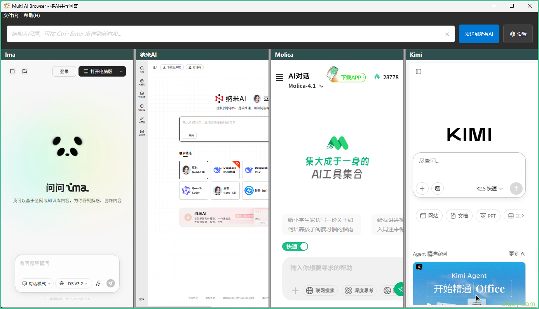Click the plus icon in Kimi's input box
539x309 pixels.
point(422,189)
